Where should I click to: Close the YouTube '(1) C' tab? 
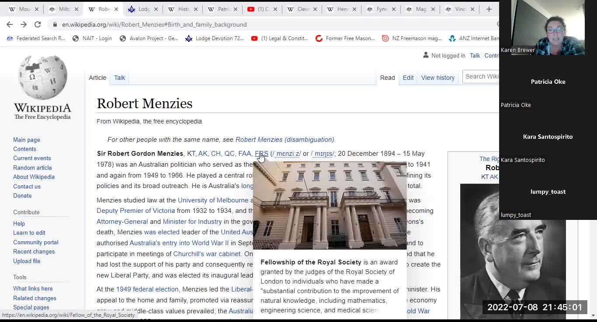[275, 9]
